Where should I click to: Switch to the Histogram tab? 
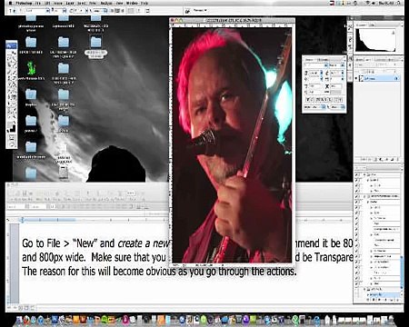362,25
